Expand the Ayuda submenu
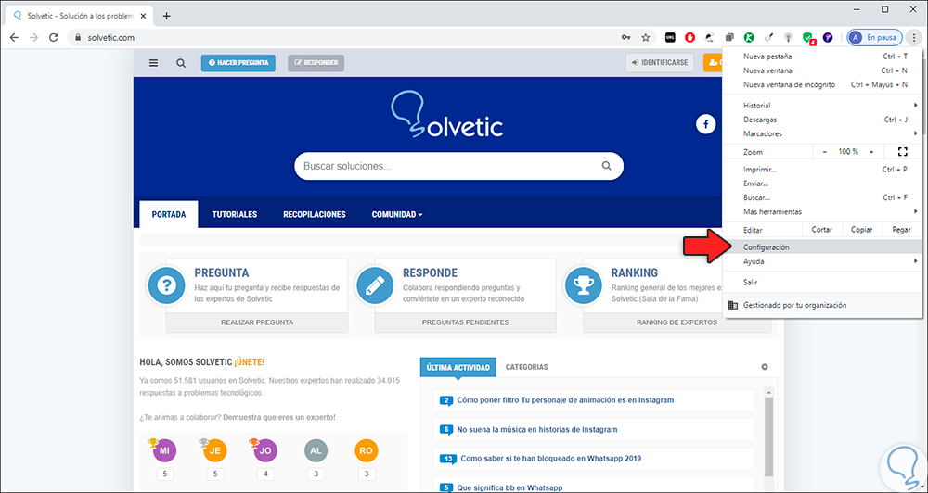Screen dimensions: 928x493 (822, 261)
